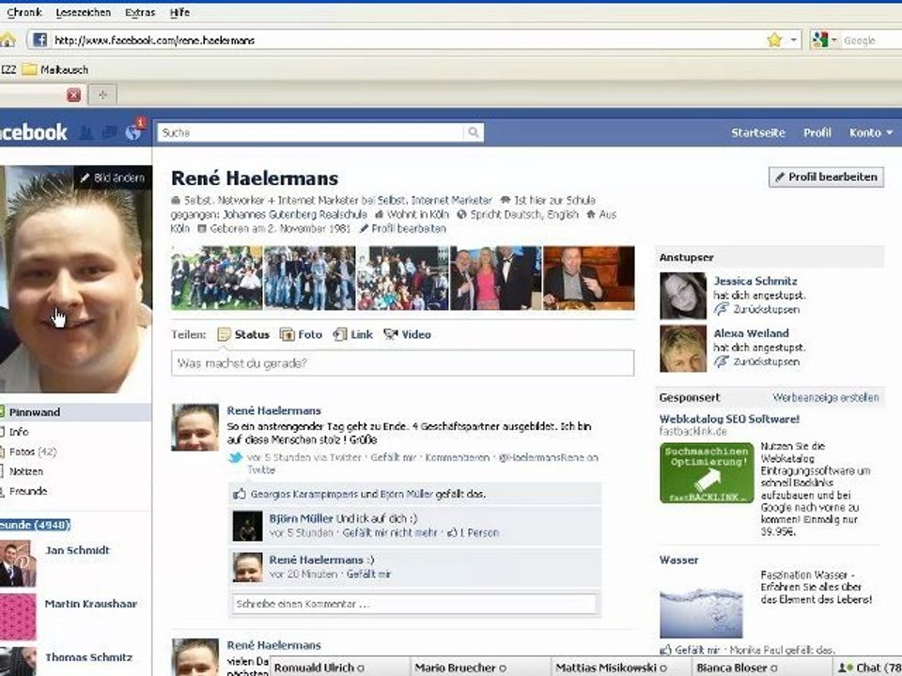Screen dimensions: 902x676
Task: Click the fastBACKLINK green ad image
Action: 707,473
